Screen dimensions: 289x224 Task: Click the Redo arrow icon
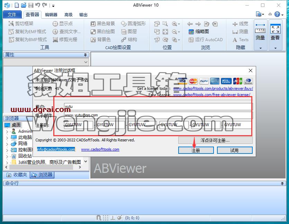[45, 5]
